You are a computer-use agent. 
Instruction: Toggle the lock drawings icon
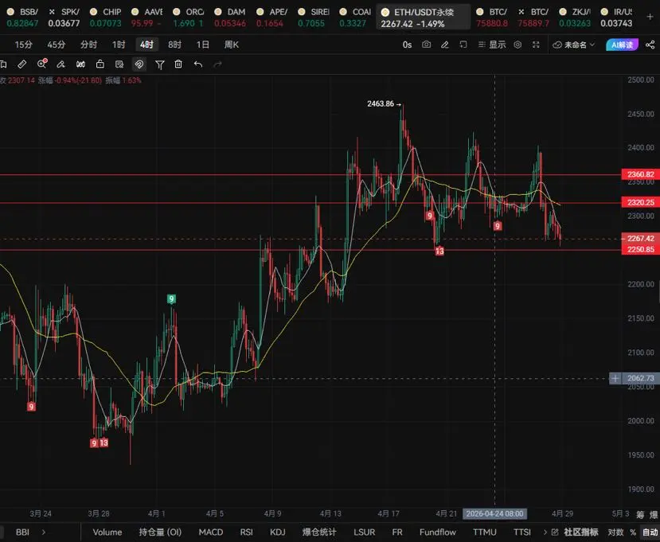pos(100,64)
